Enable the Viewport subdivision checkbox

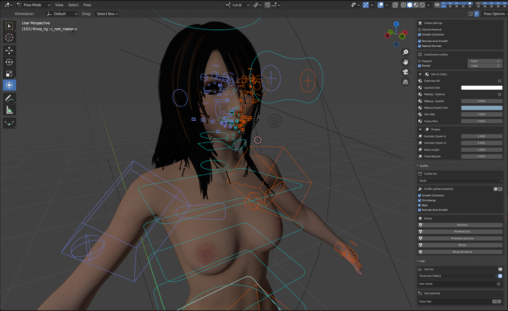coord(419,61)
